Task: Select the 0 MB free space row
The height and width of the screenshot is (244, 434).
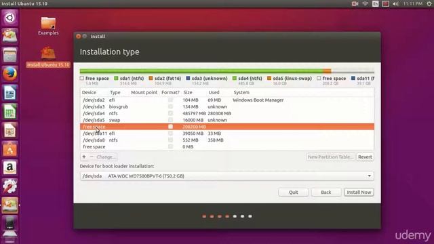Action: (227, 146)
